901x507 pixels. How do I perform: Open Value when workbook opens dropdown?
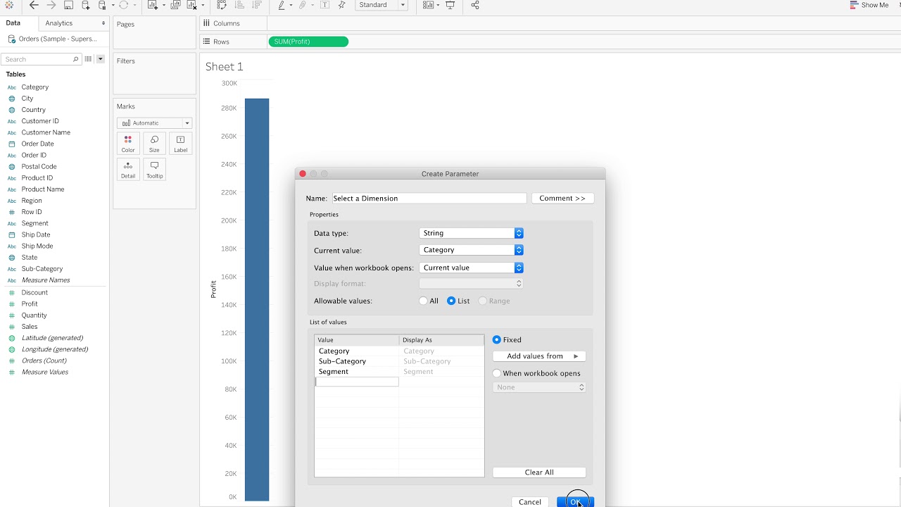pyautogui.click(x=471, y=268)
